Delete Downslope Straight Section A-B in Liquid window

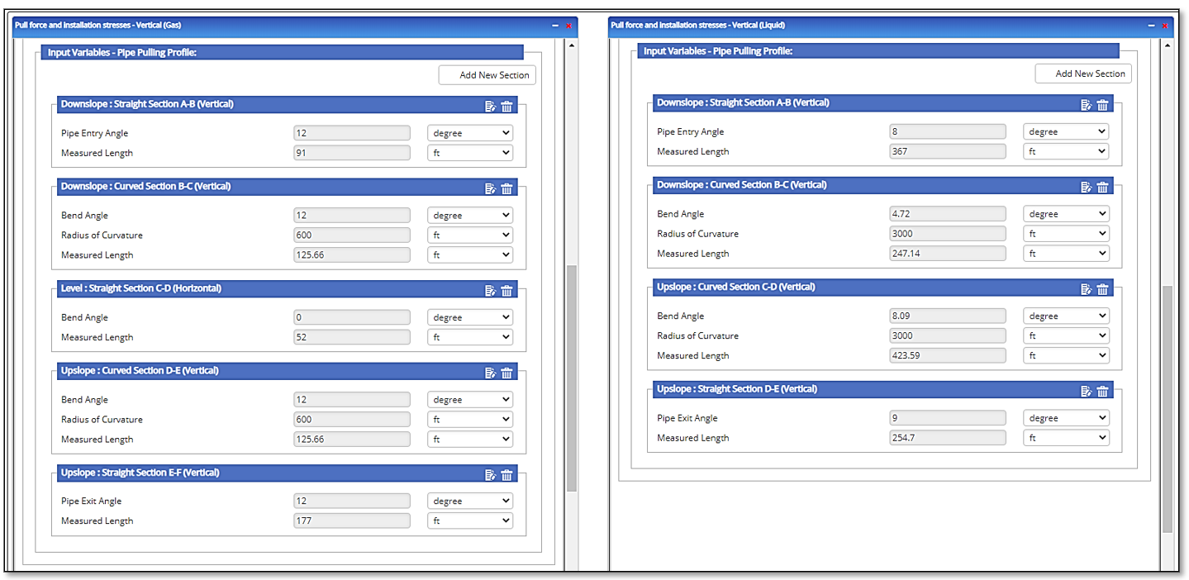[1102, 104]
